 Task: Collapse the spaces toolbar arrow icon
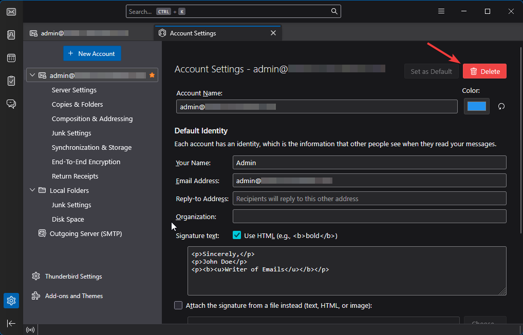11,323
